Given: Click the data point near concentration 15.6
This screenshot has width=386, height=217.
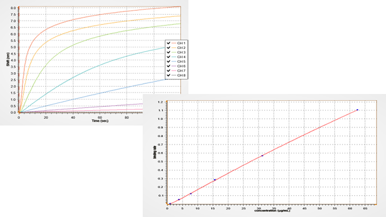Looking at the screenshot, I should coord(215,180).
